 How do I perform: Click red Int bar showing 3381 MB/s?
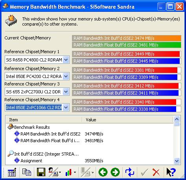tap(127, 70)
